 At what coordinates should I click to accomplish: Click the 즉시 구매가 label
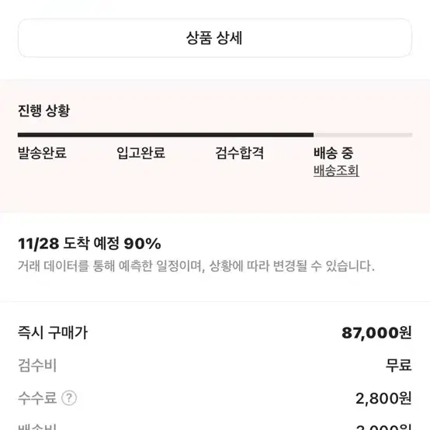(x=53, y=333)
